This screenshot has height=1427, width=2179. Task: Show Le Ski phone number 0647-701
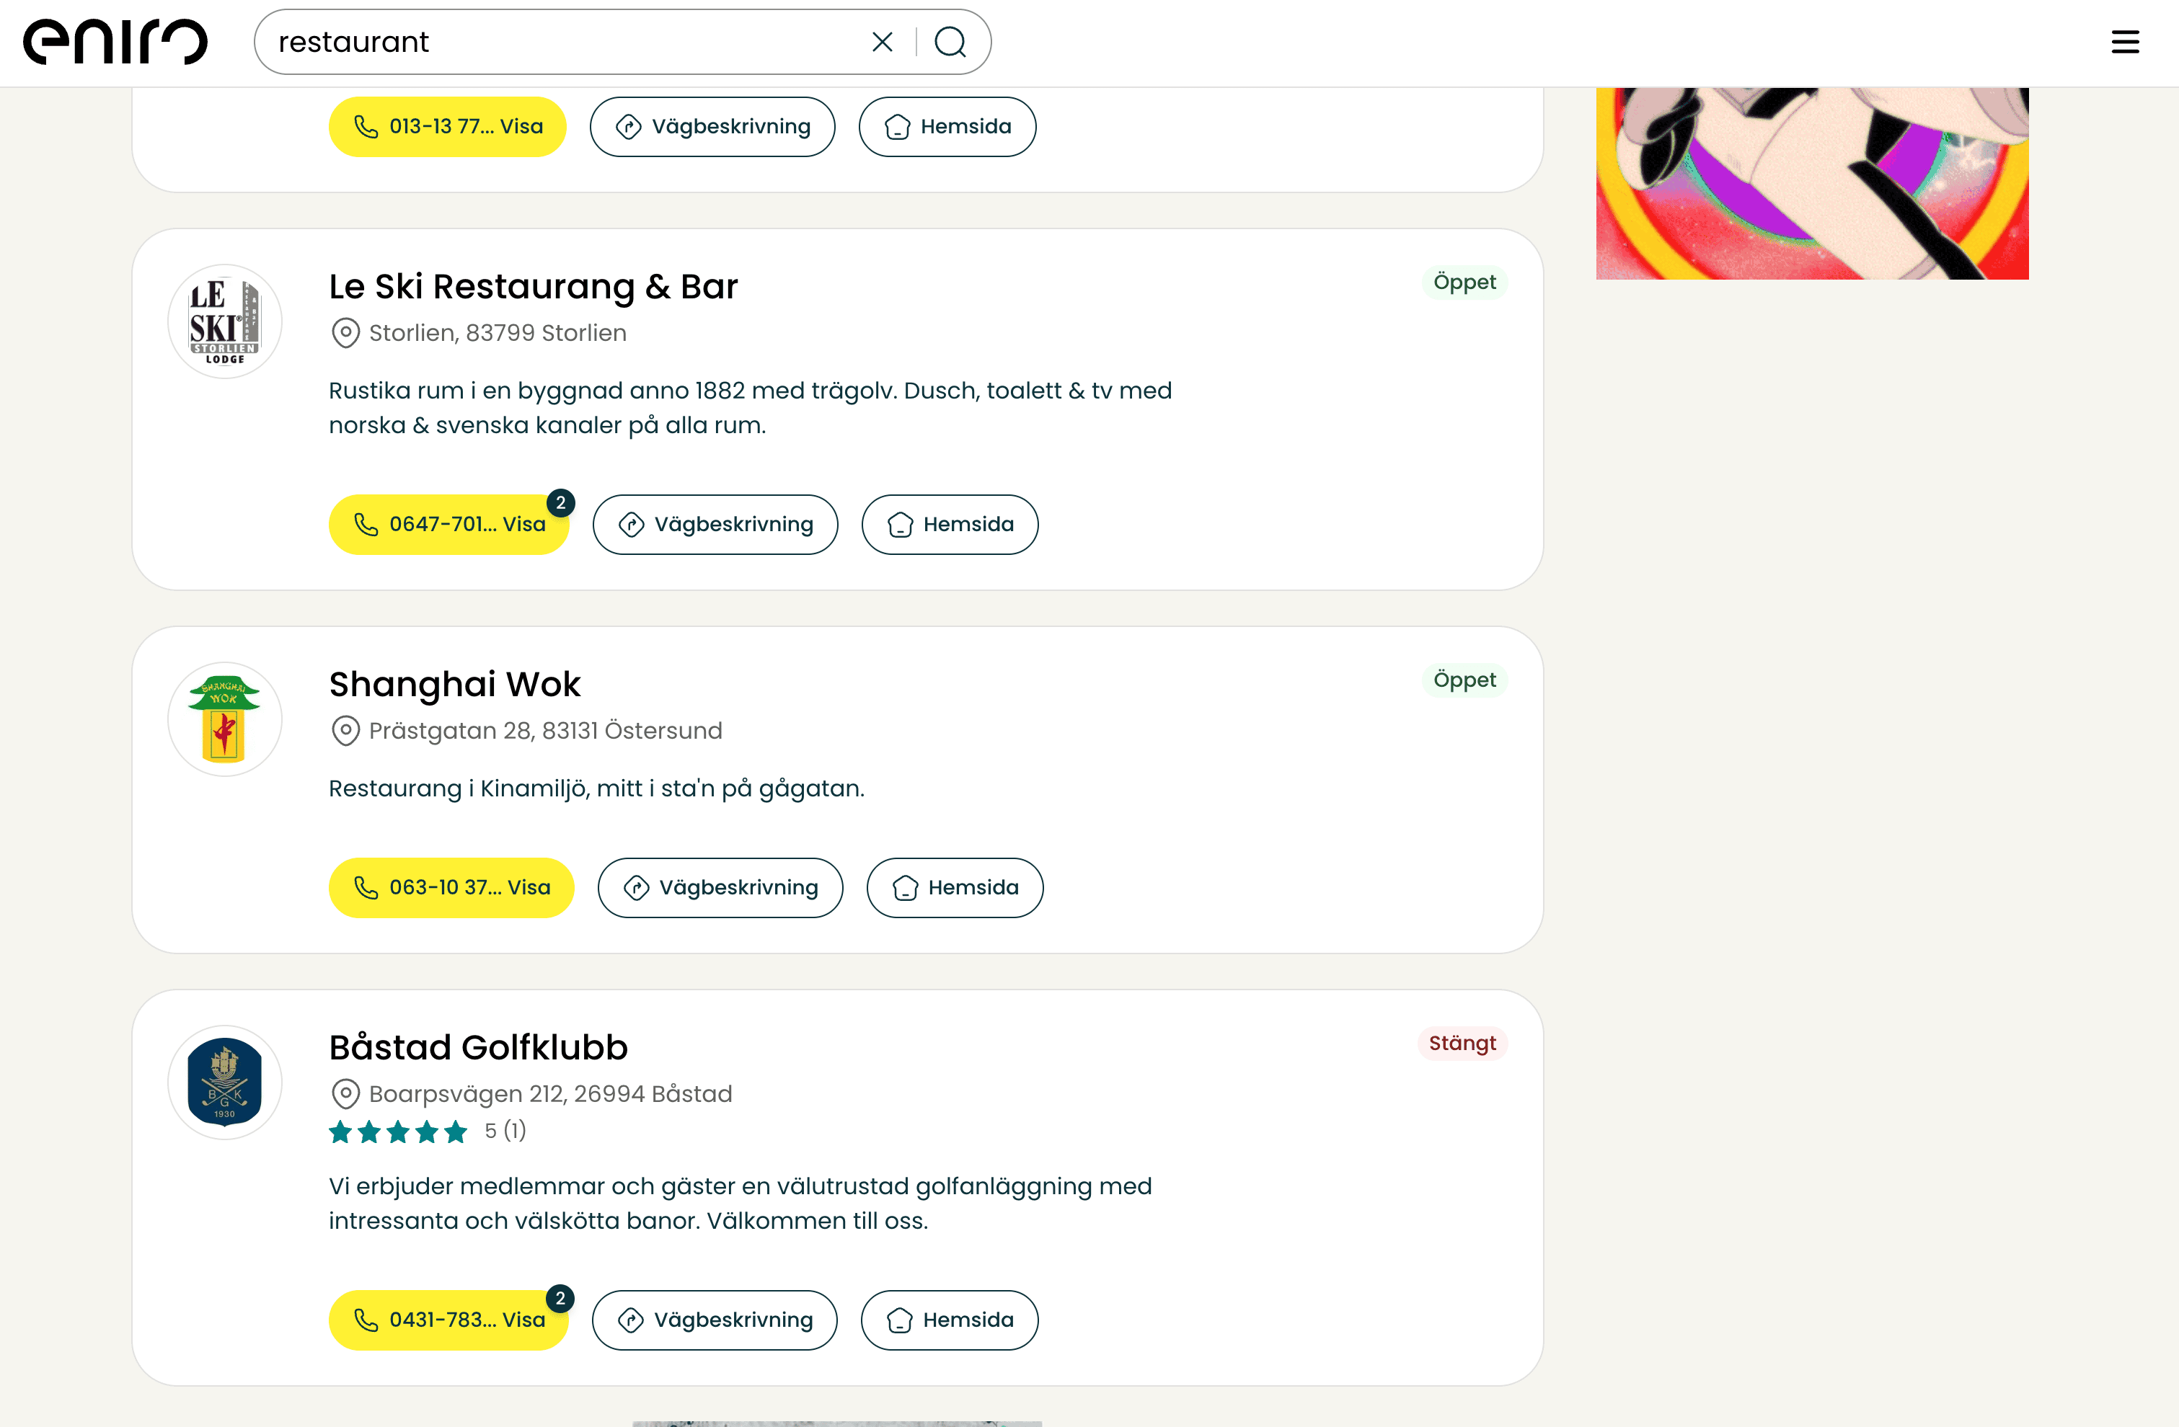point(448,525)
